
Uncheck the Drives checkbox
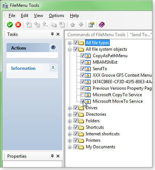pos(76,107)
